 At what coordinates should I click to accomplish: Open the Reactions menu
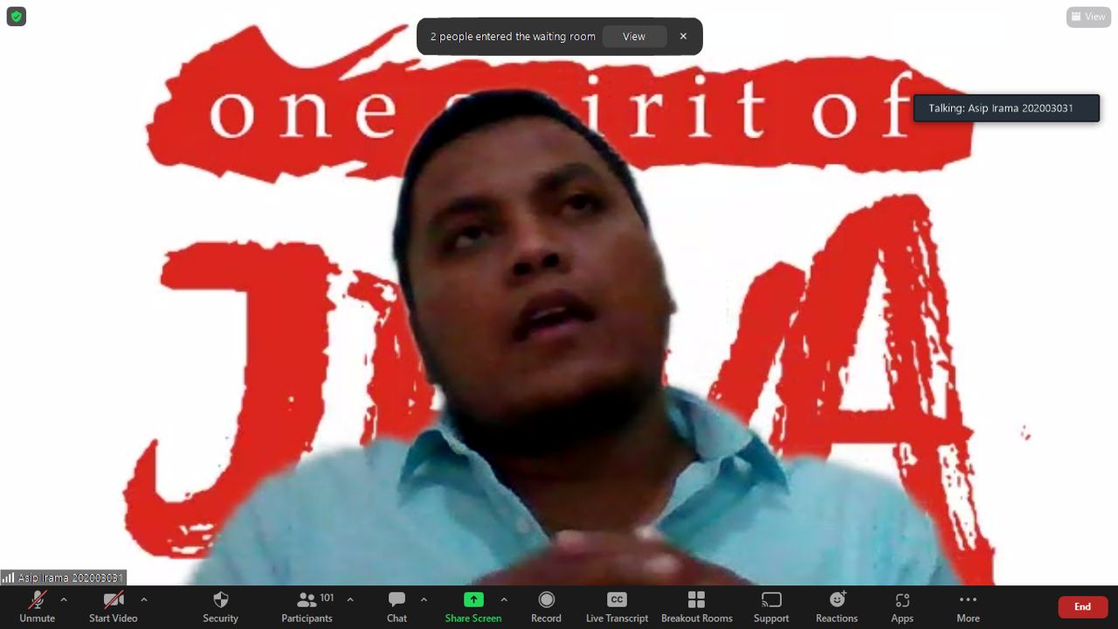pyautogui.click(x=837, y=600)
